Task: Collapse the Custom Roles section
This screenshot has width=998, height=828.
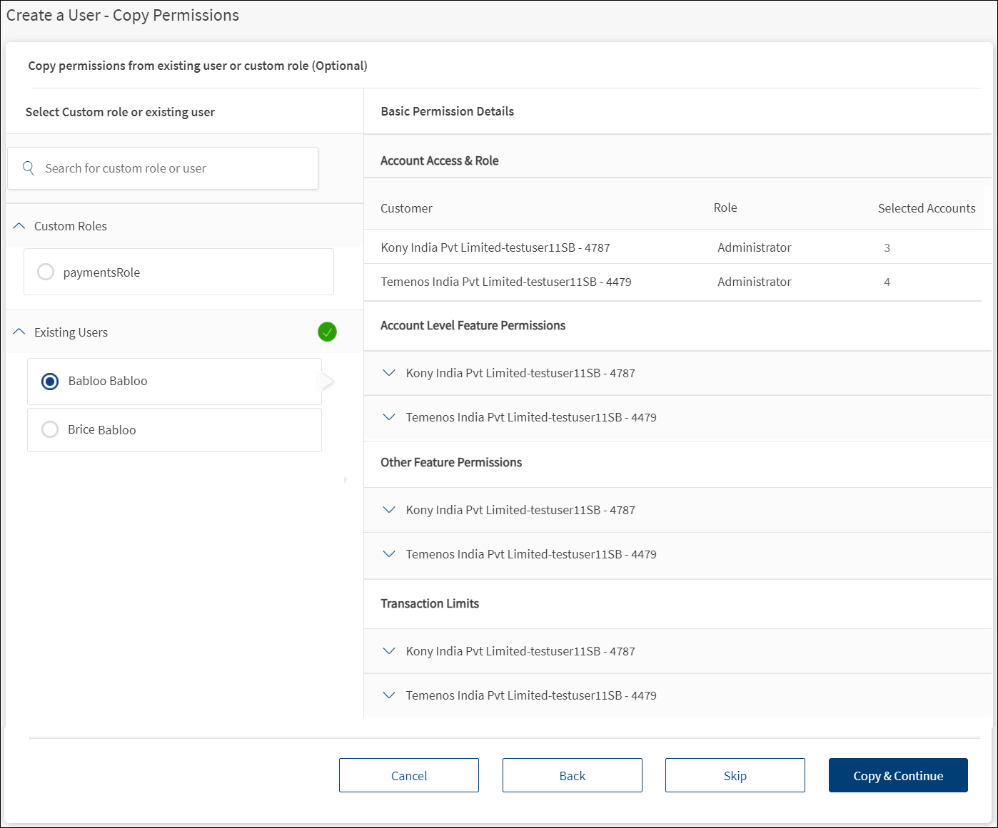Action: (x=19, y=226)
